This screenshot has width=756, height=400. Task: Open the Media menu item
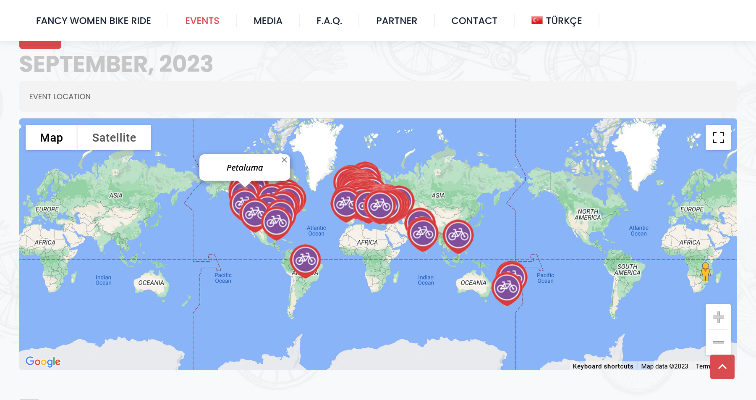click(x=268, y=21)
